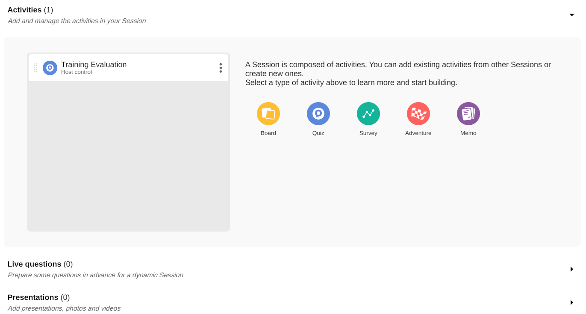Expand the Presentations section arrow
Viewport: 586px width, 314px height.
[x=572, y=302]
